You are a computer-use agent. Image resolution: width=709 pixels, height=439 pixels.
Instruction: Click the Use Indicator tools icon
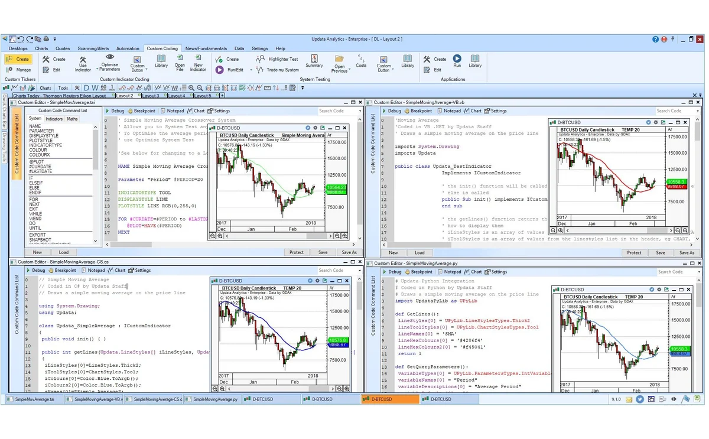(83, 60)
